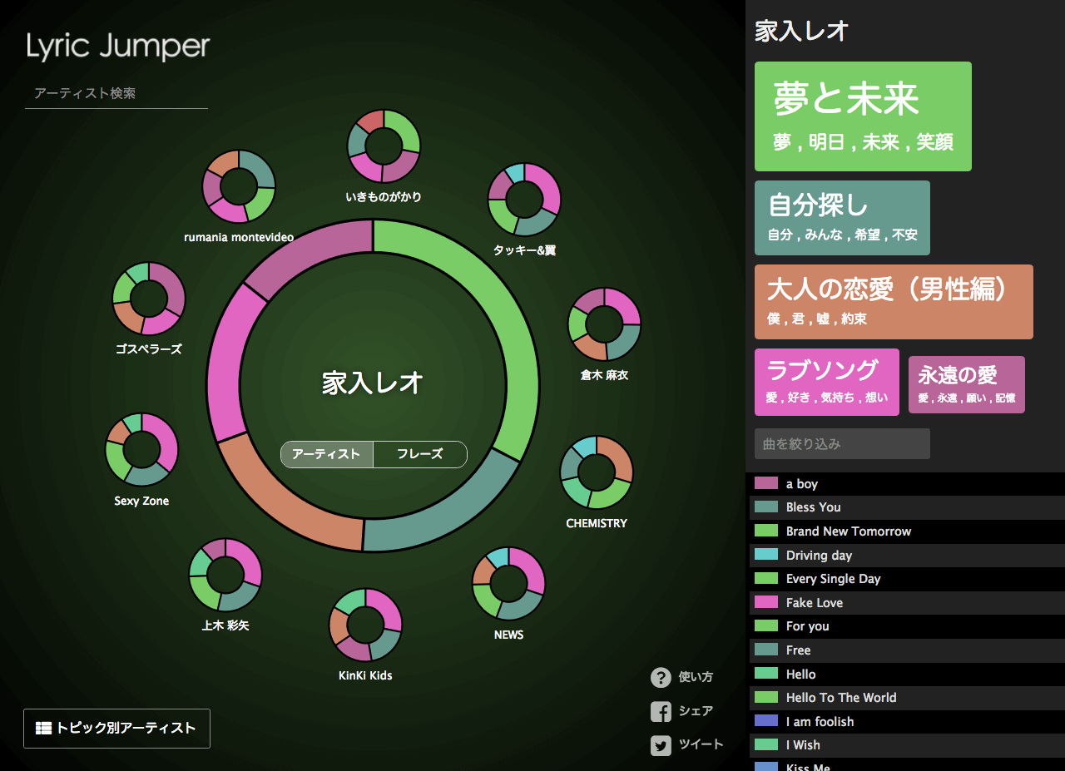Screen dimensions: 1065x771
Task: Click the アーティスト検索 search field
Action: (116, 93)
